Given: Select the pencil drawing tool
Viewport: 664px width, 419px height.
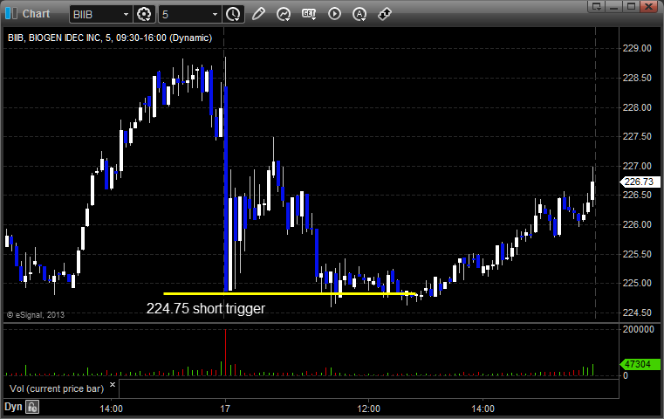Looking at the screenshot, I should click(258, 14).
